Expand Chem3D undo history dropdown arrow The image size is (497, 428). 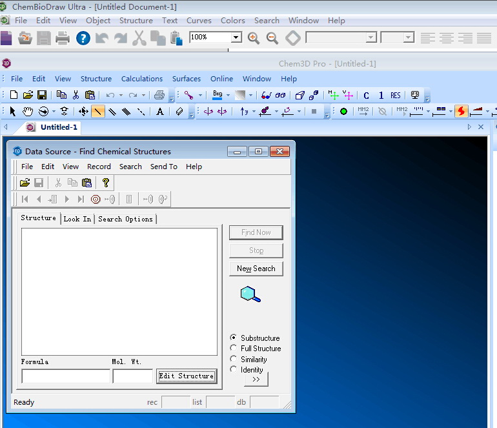pyautogui.click(x=121, y=95)
